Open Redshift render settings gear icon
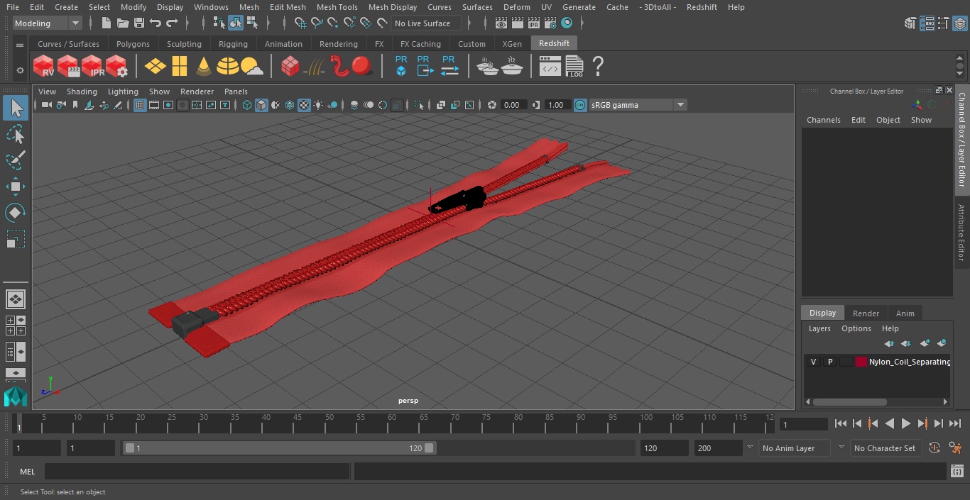This screenshot has width=970, height=500. point(116,66)
